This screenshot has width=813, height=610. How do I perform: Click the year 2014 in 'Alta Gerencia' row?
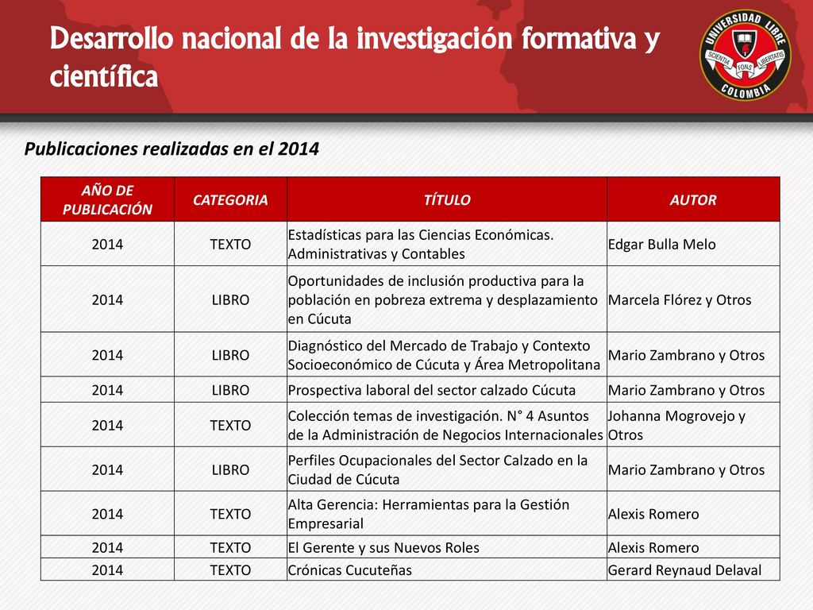point(107,514)
